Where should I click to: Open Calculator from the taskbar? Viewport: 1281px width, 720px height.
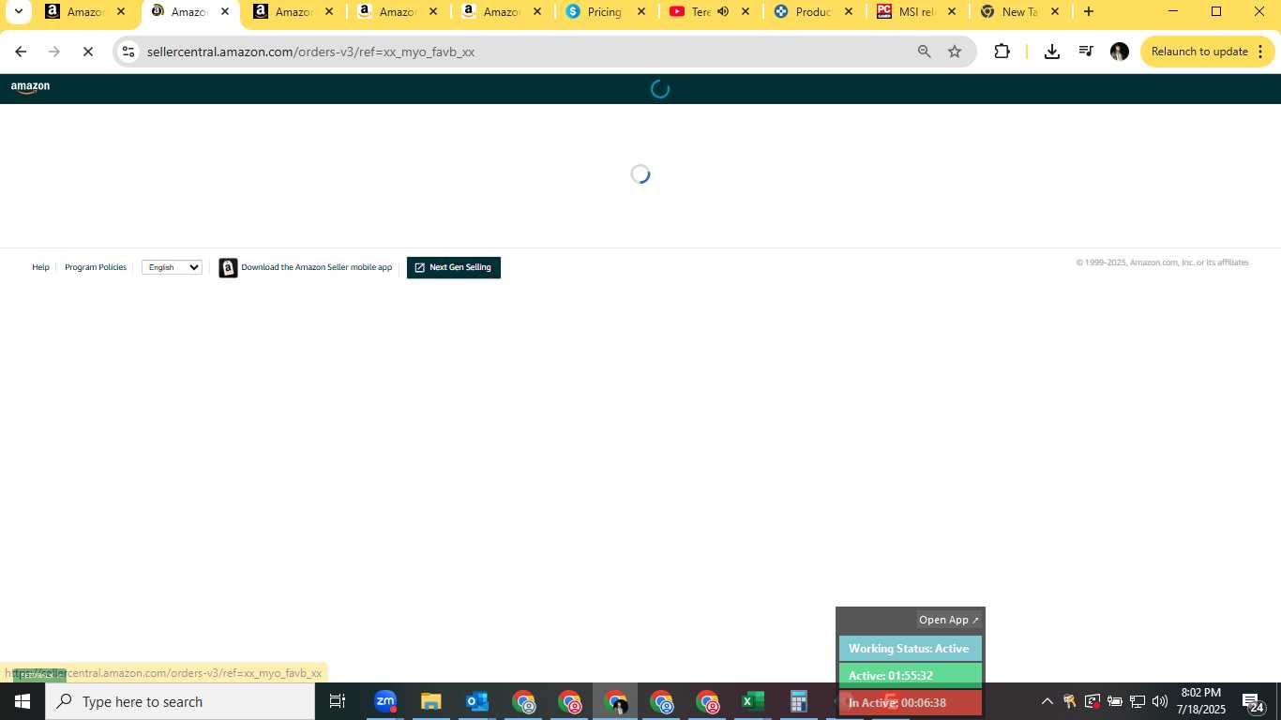(798, 701)
